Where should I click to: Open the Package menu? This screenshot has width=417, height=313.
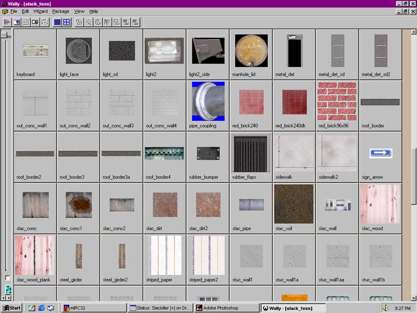pyautogui.click(x=60, y=11)
